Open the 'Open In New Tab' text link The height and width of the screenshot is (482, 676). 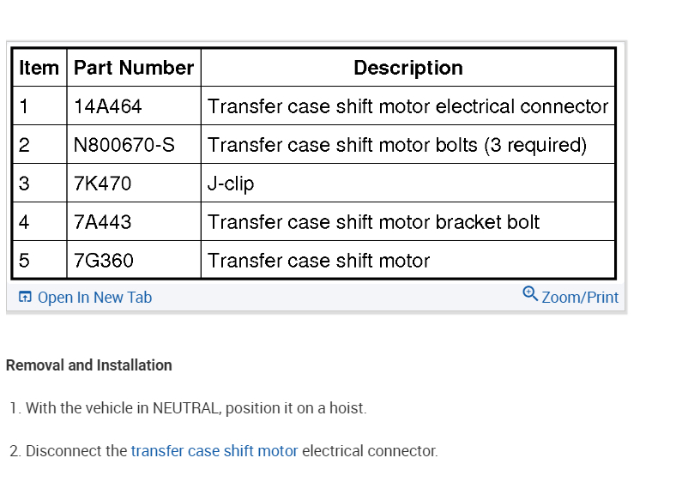click(94, 298)
